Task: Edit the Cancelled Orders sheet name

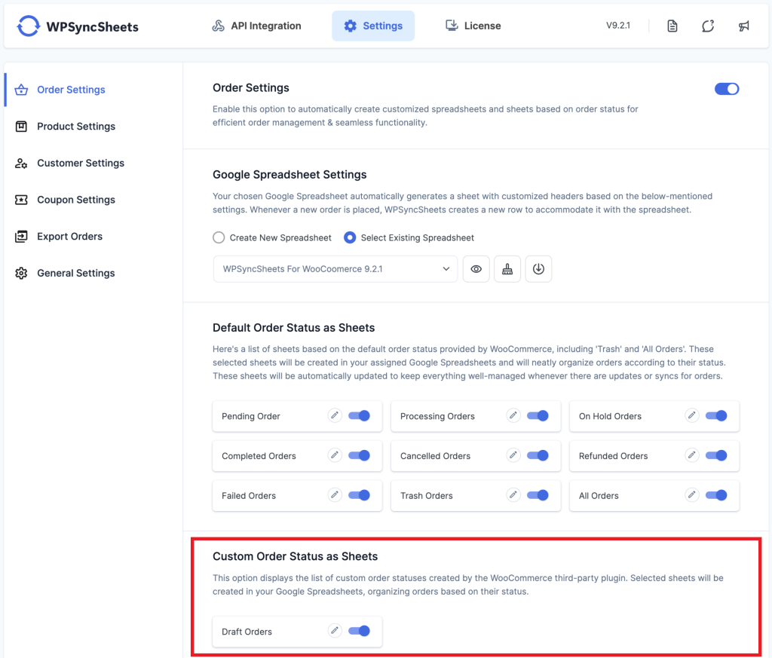Action: tap(513, 456)
